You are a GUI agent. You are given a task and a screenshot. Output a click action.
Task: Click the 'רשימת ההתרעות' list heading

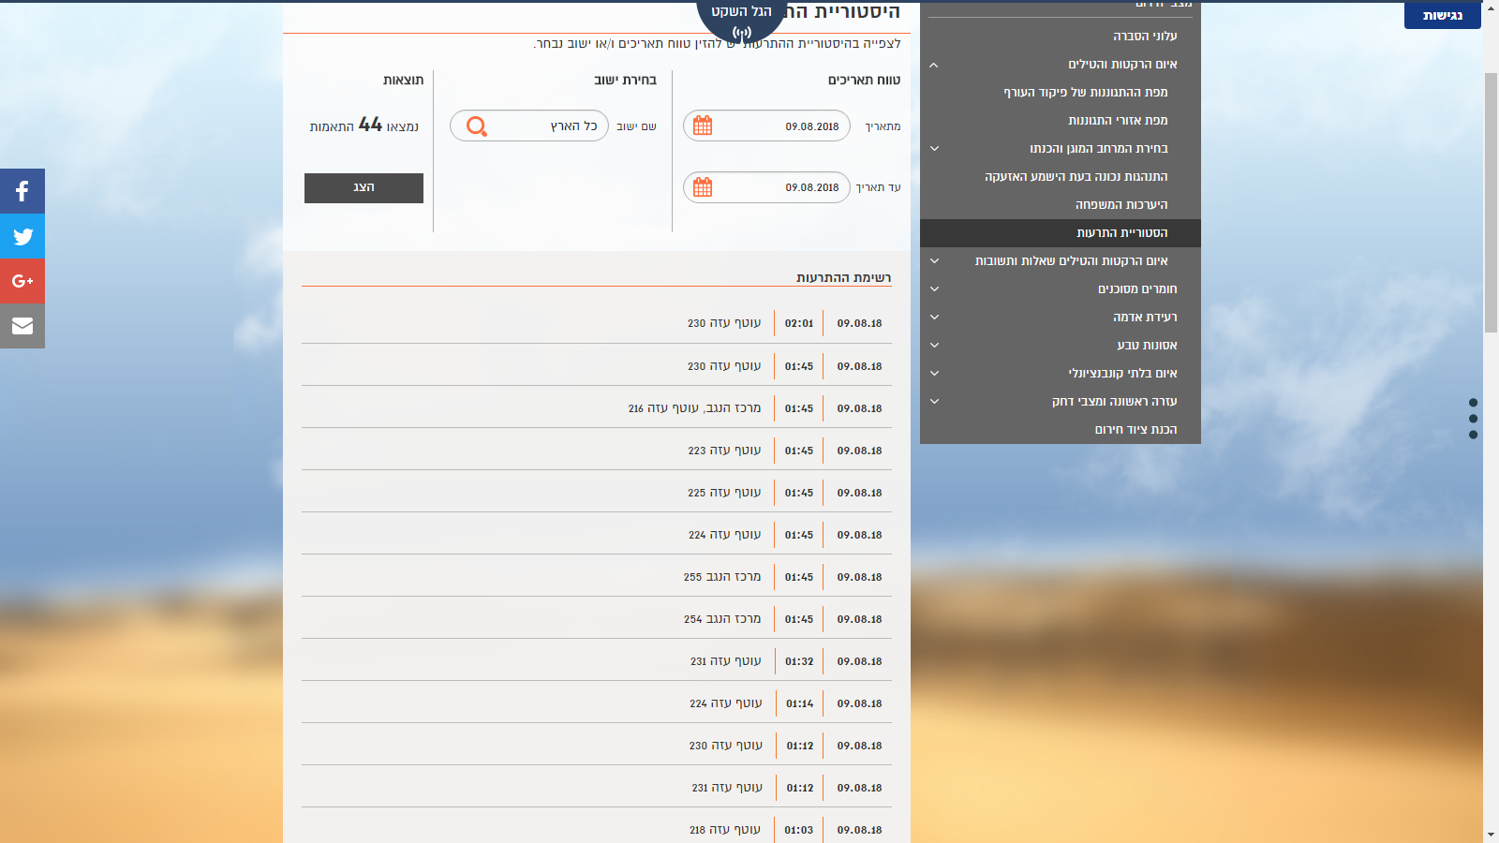[843, 278]
